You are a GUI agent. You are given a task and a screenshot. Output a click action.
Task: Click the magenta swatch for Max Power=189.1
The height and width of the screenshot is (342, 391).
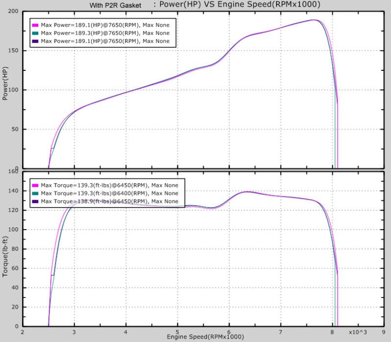click(x=35, y=25)
